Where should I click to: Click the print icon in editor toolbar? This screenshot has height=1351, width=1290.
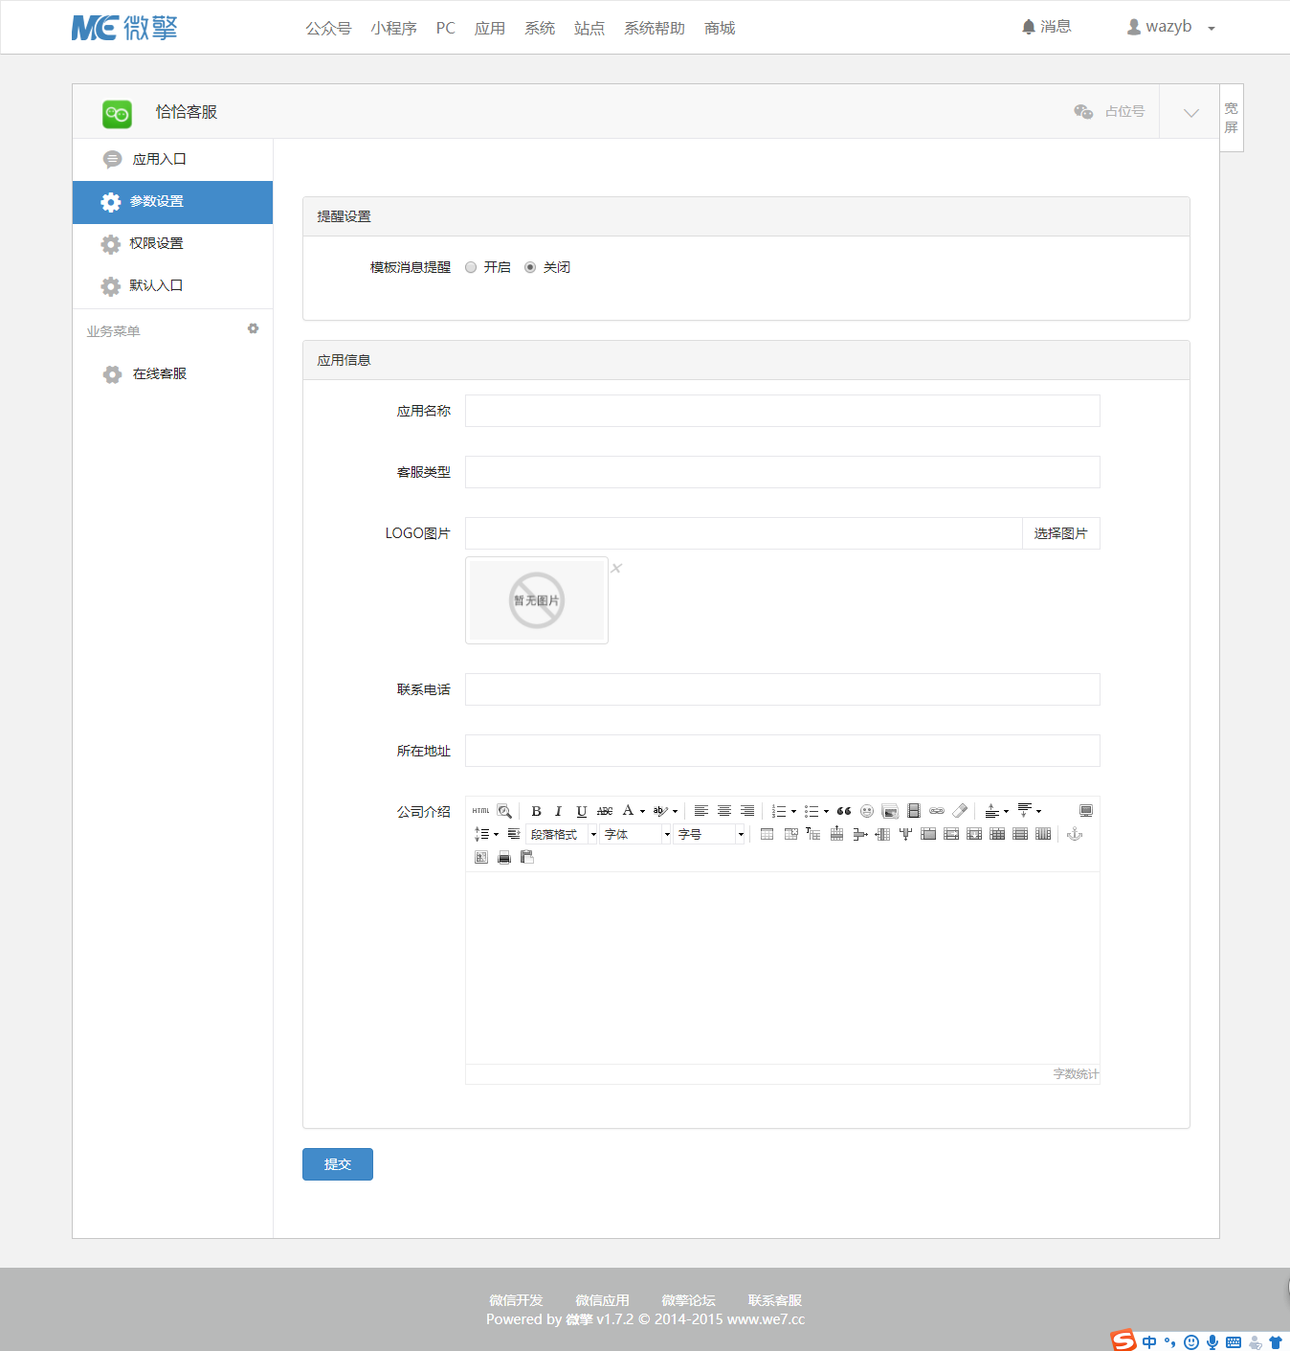(x=504, y=857)
